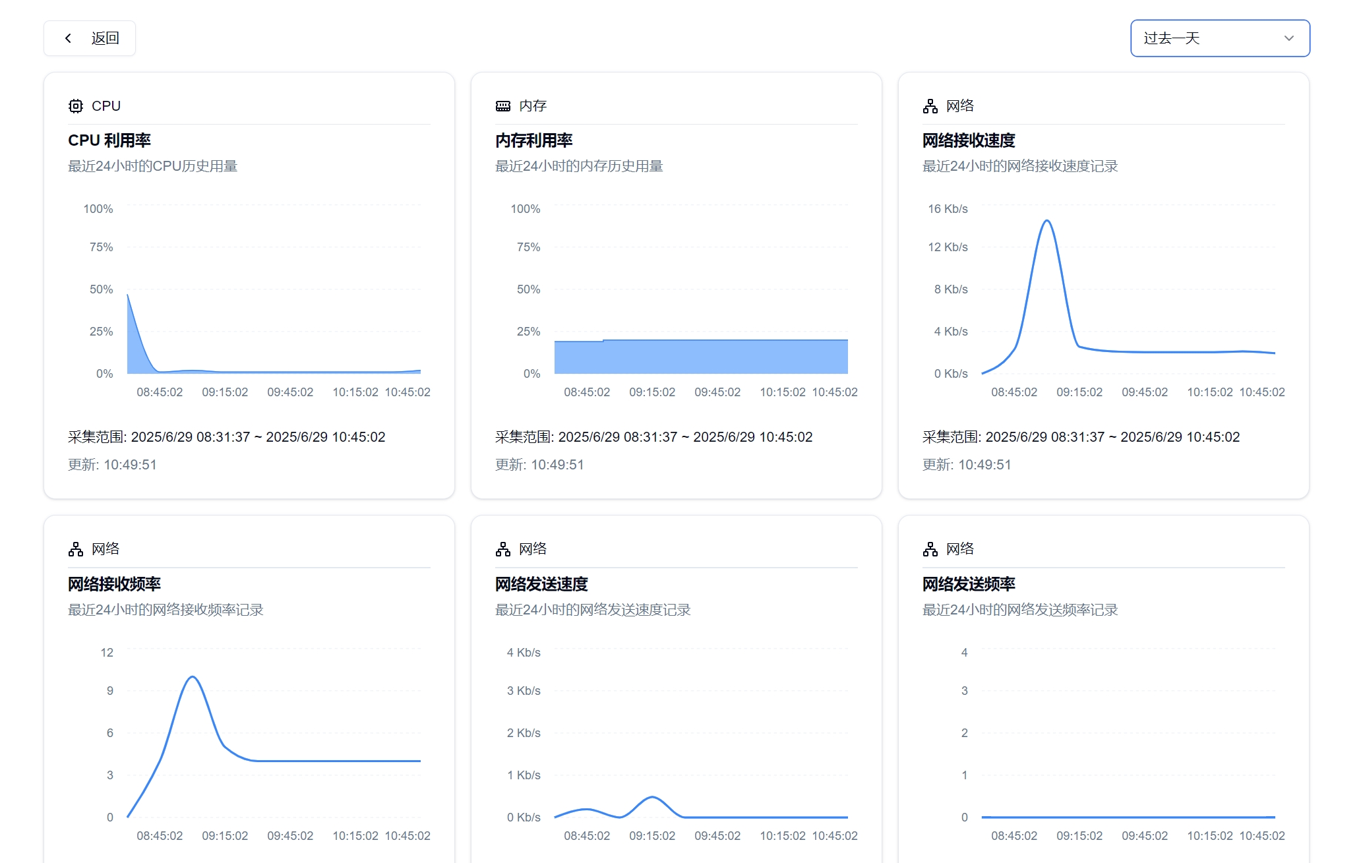Click 08:45:02 axis label on CPU chart

click(160, 392)
